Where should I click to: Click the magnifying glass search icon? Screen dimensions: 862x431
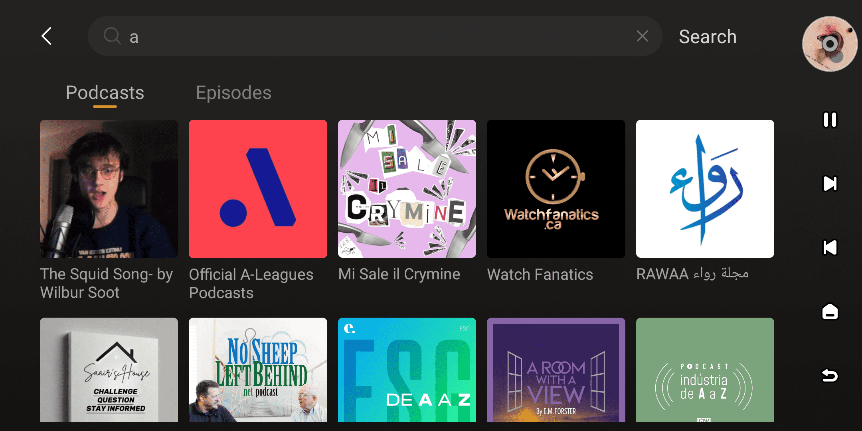(x=112, y=36)
